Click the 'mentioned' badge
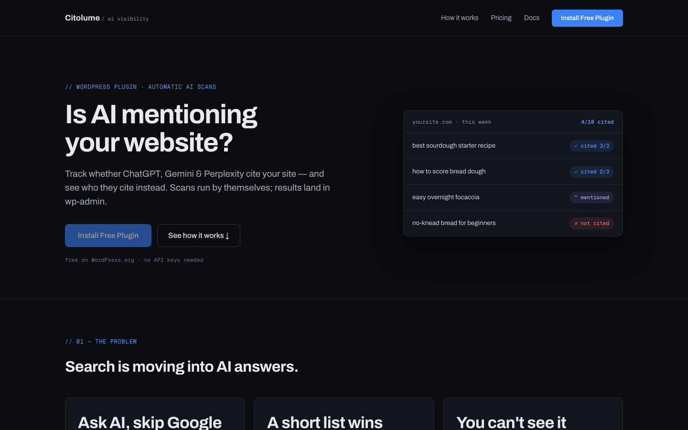 (x=591, y=197)
